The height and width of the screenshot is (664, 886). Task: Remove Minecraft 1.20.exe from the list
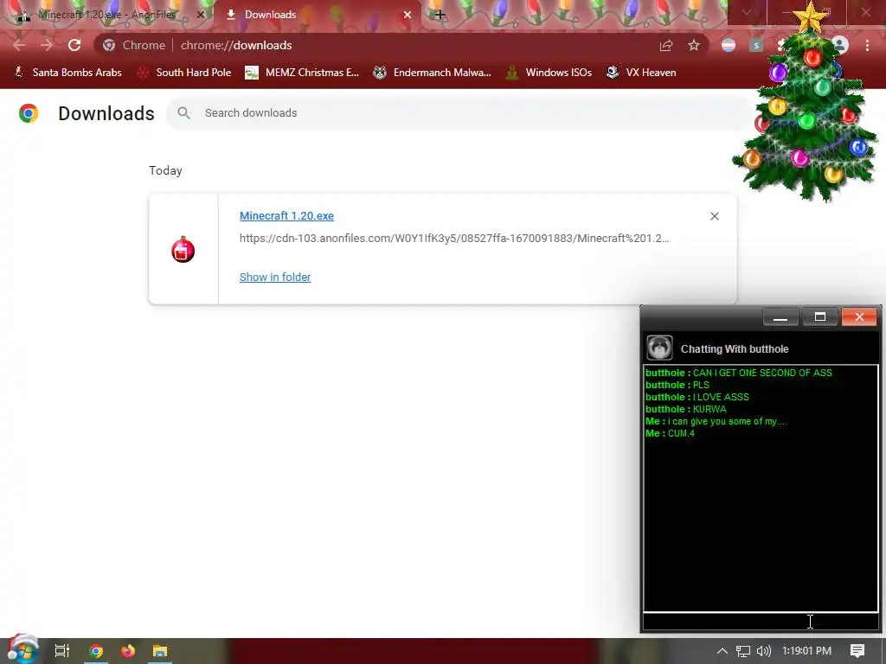[714, 216]
